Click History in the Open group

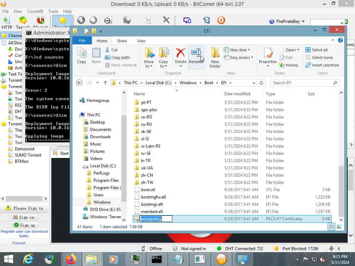[289, 65]
